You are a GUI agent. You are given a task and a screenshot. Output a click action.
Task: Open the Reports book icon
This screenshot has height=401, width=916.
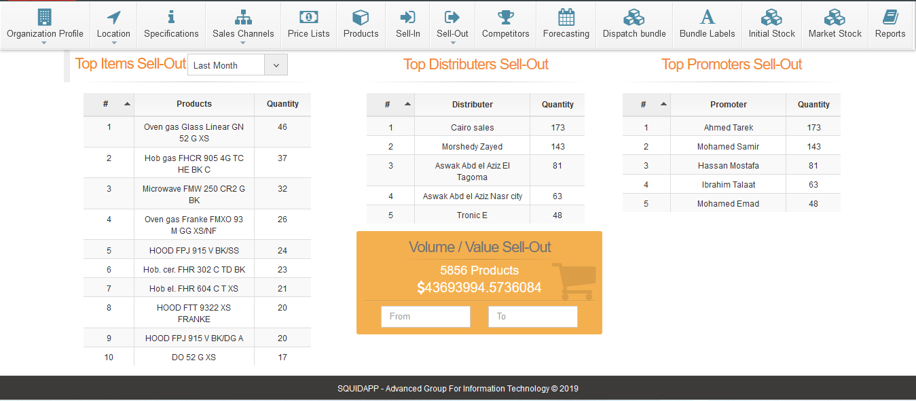[x=890, y=17]
